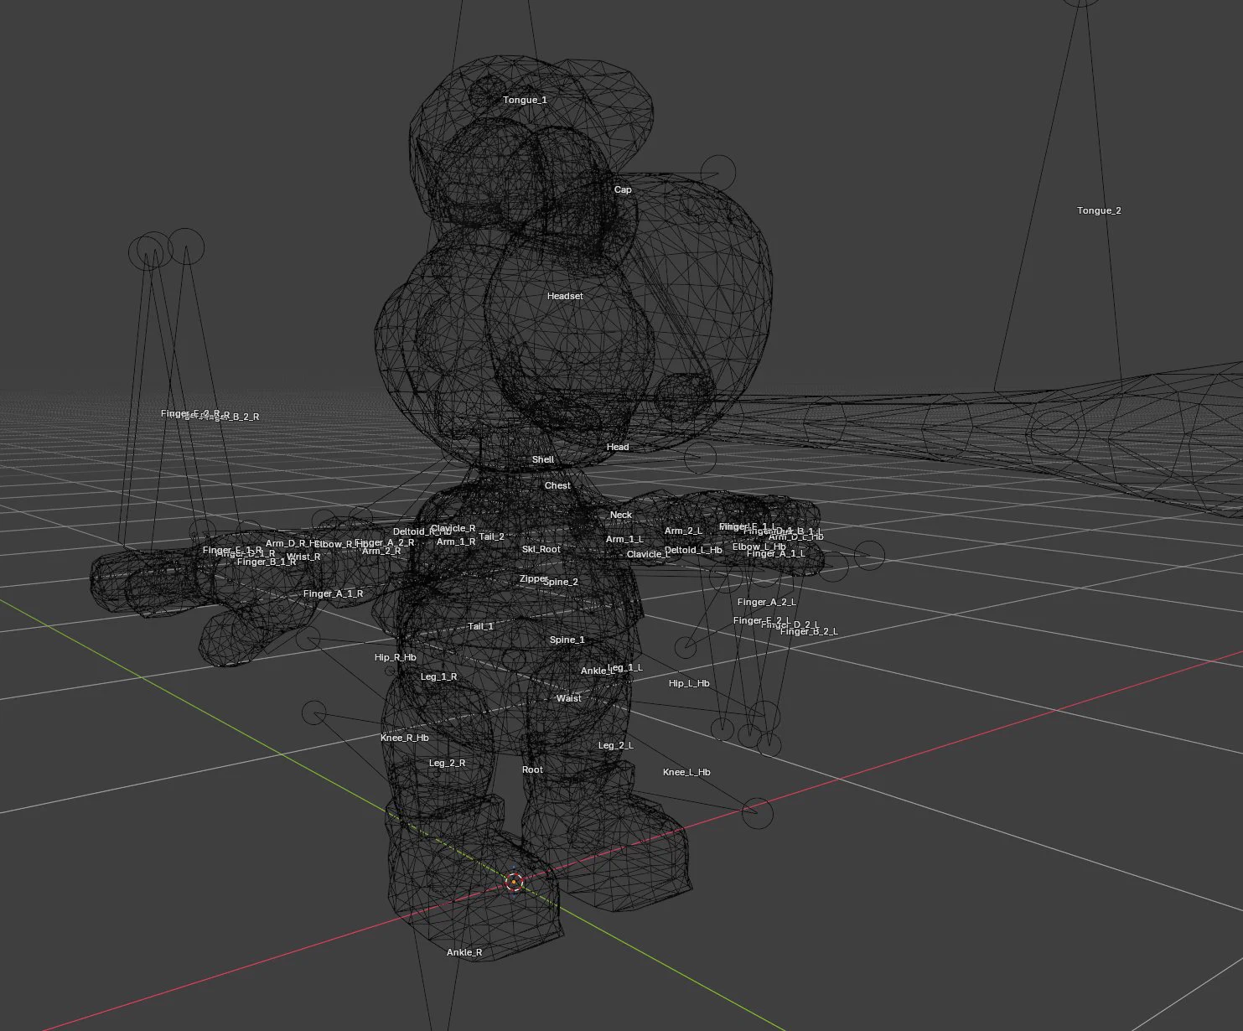Select the Finger_A_1_L bone label
Viewport: 1243px width, 1031px height.
(775, 553)
